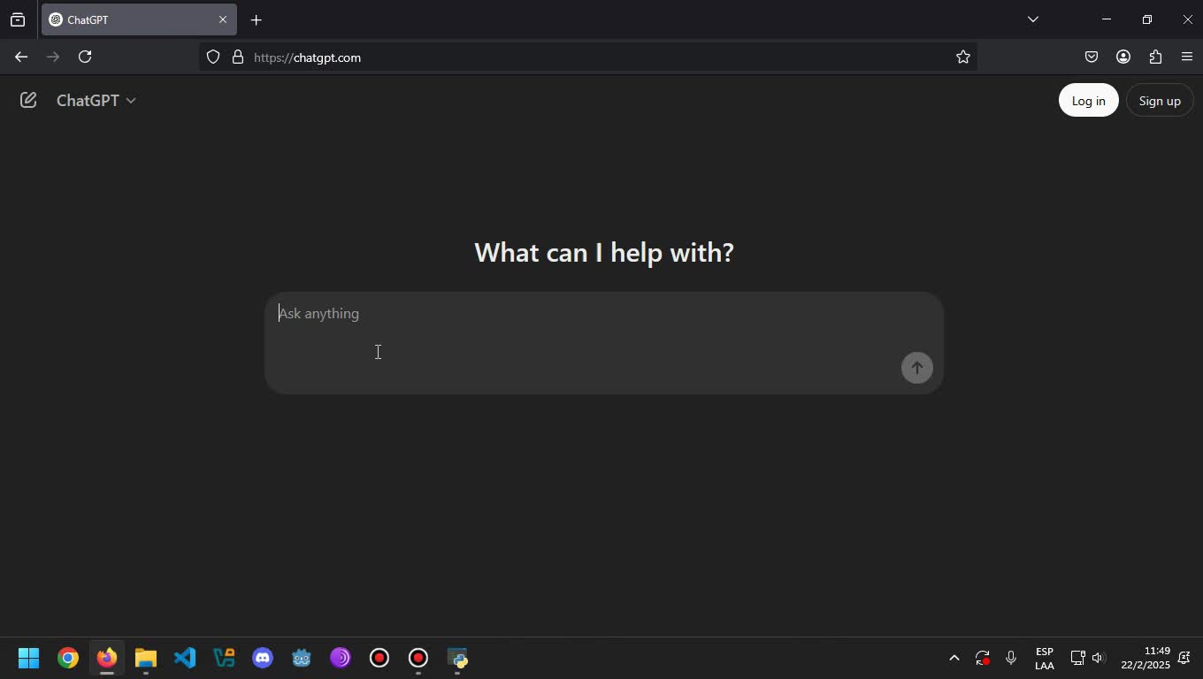Open the Python app in taskbar
This screenshot has width=1203, height=679.
(457, 658)
